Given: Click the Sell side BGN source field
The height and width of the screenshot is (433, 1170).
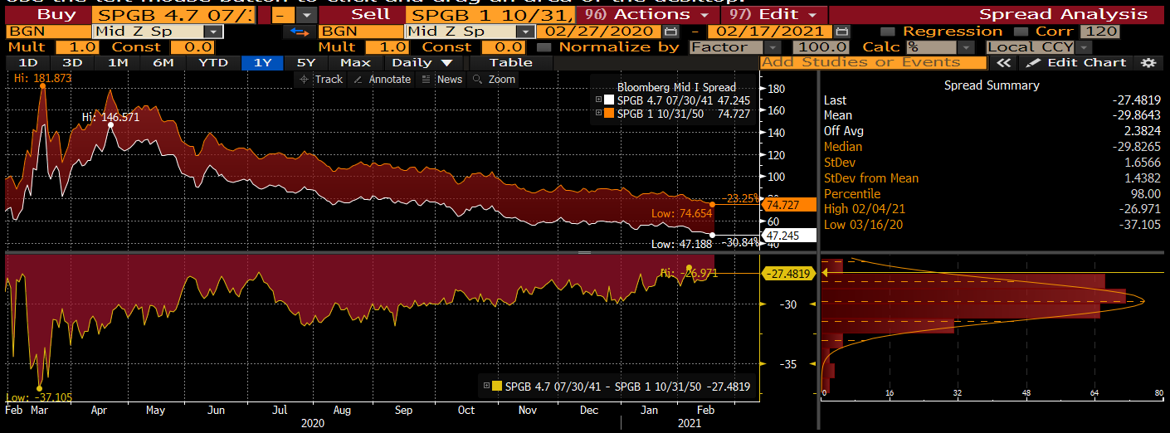Looking at the screenshot, I should pos(362,32).
